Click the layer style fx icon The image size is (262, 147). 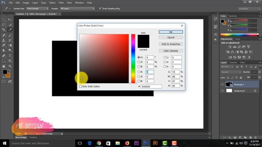pyautogui.click(x=230, y=138)
